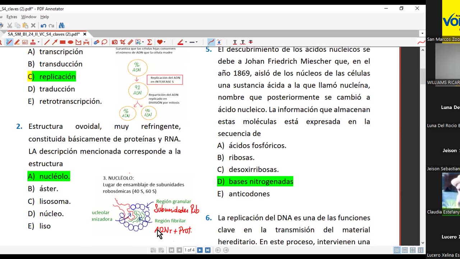Open the Favorites dropdown arrow
Screen dimensions: 460x259
coord(165,42)
